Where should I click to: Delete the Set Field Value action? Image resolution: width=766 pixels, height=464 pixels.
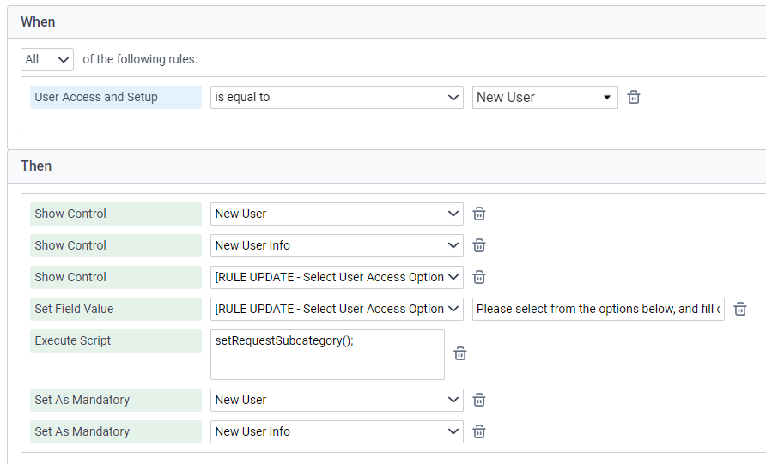click(x=740, y=309)
